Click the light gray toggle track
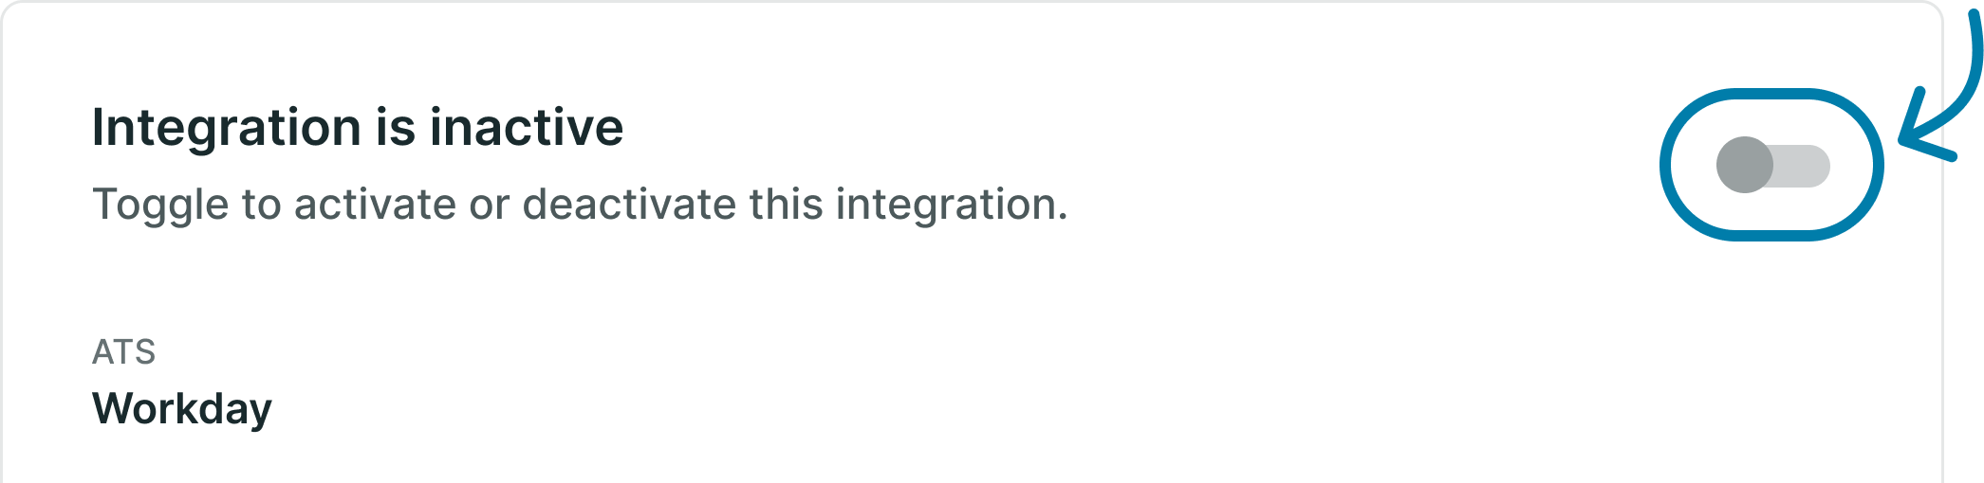 pos(1803,166)
